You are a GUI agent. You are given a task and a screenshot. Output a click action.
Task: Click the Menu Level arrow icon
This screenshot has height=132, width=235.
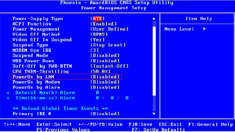[204, 29]
